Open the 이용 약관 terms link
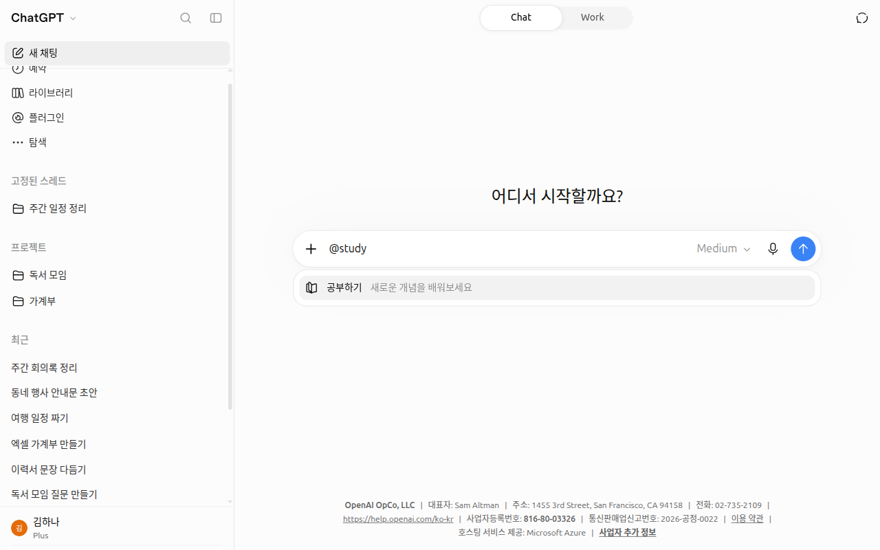Screen dimensions: 880x550 coord(747,519)
